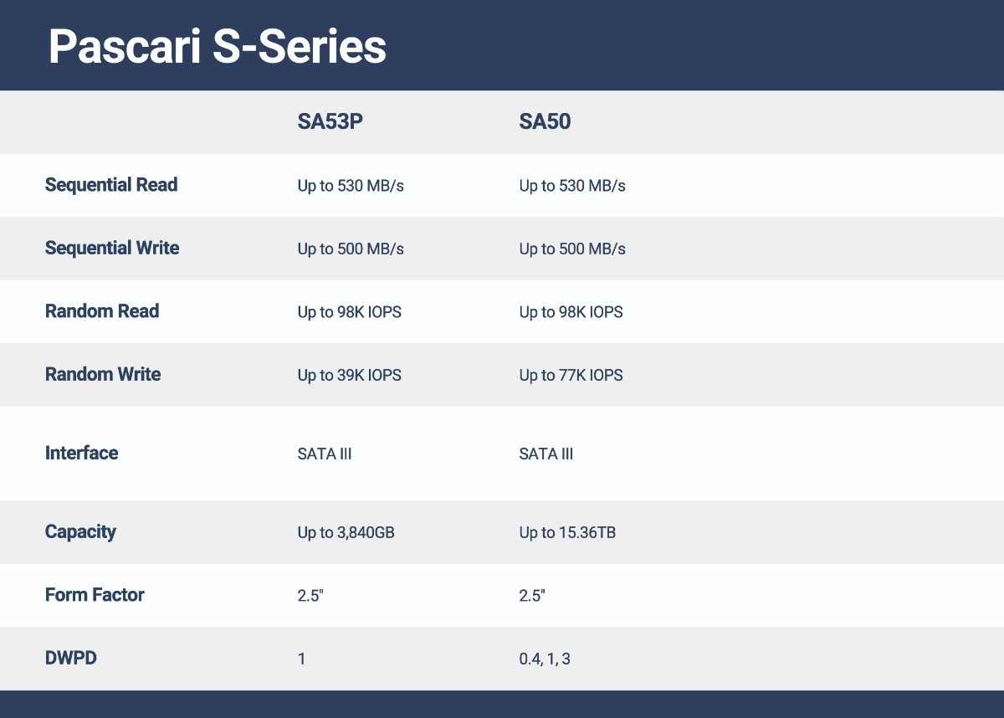Click SA50's Random Write value 77K IOPS
The height and width of the screenshot is (718, 1004).
571,375
